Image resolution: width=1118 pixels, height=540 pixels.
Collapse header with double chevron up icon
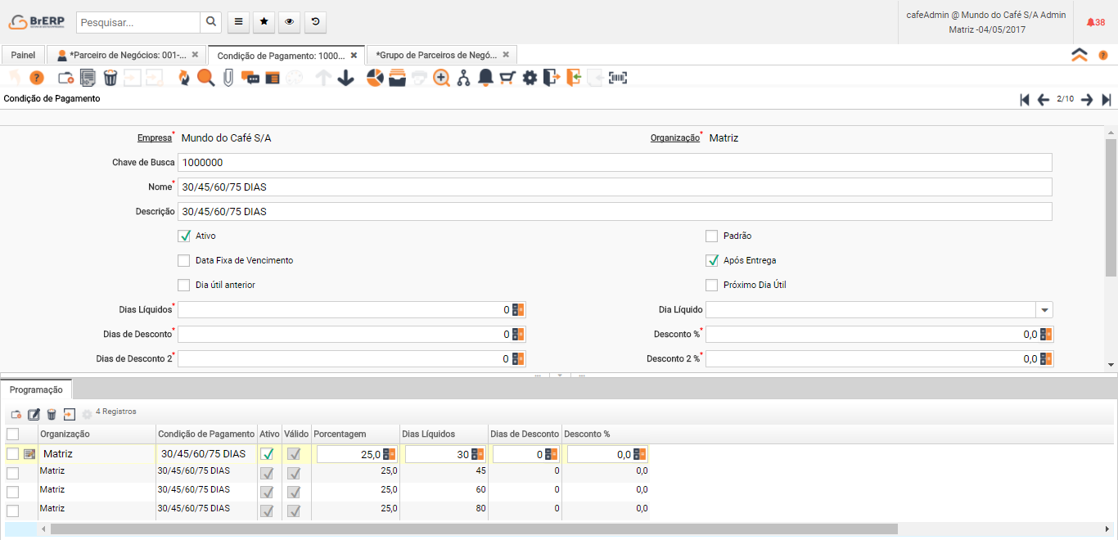tap(1080, 55)
